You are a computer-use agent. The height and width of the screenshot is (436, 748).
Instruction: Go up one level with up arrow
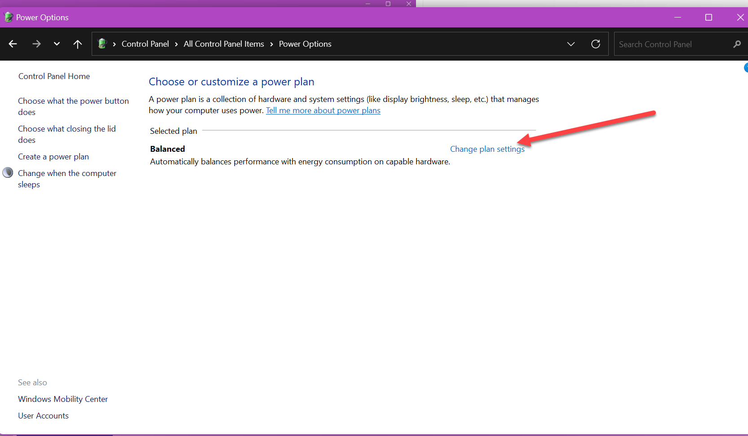coord(77,44)
